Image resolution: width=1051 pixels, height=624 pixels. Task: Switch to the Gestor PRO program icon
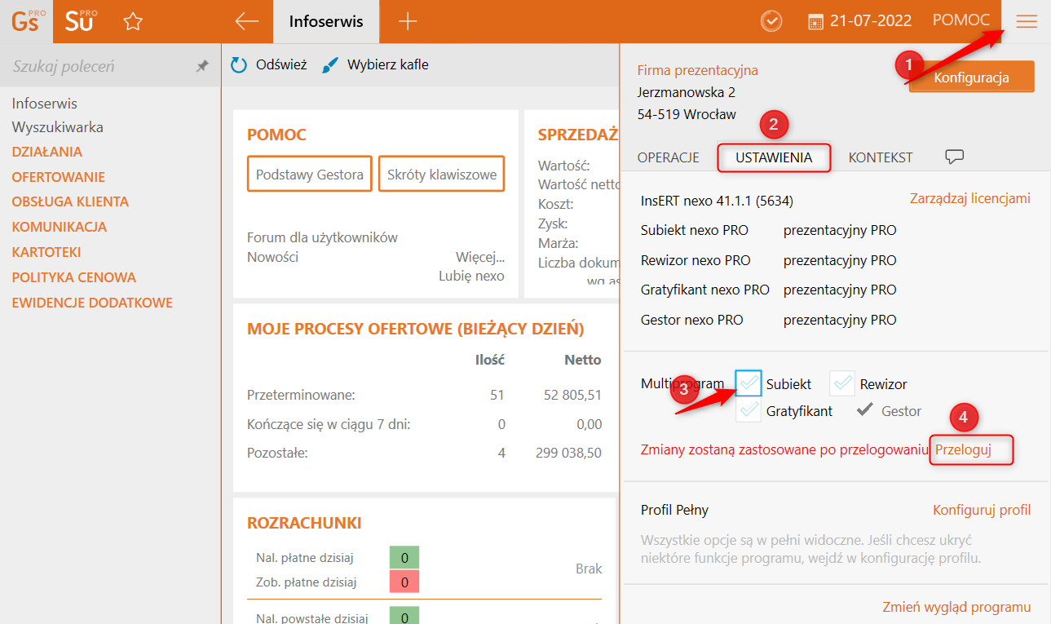pos(26,21)
